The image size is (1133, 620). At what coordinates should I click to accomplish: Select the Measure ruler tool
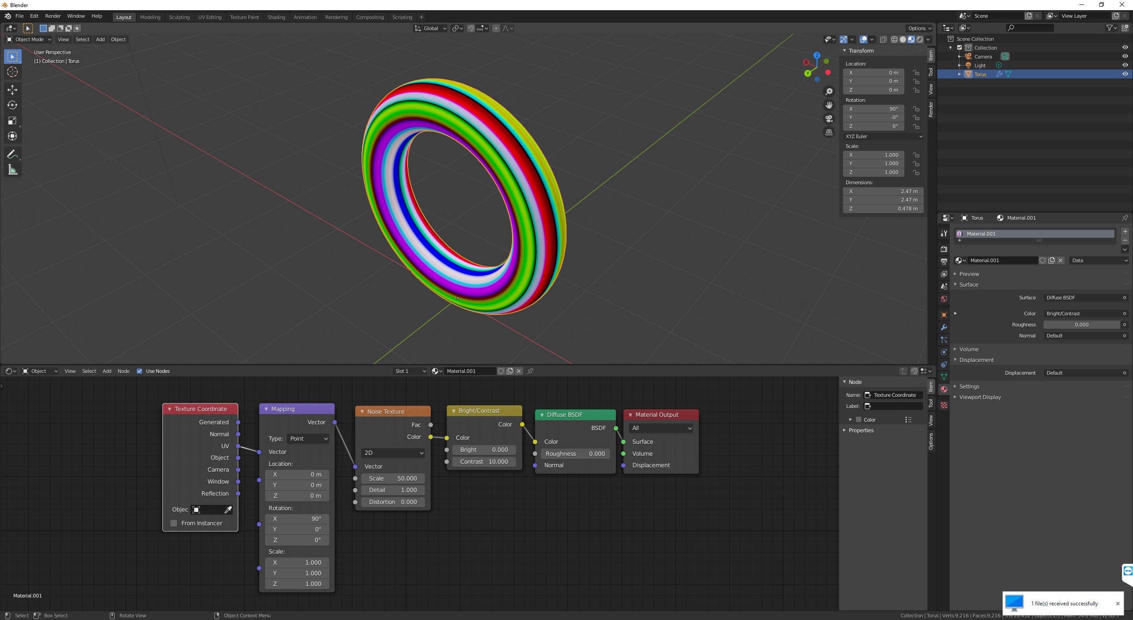(12, 170)
